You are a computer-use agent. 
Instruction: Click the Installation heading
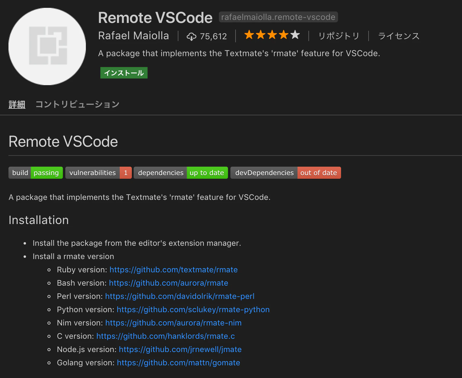click(x=39, y=220)
